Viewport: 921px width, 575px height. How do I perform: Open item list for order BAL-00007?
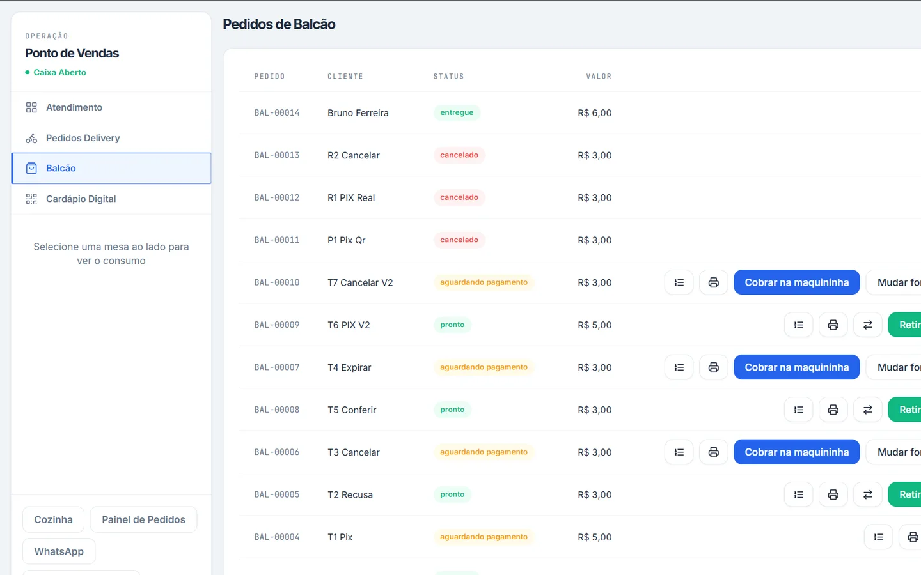(679, 367)
